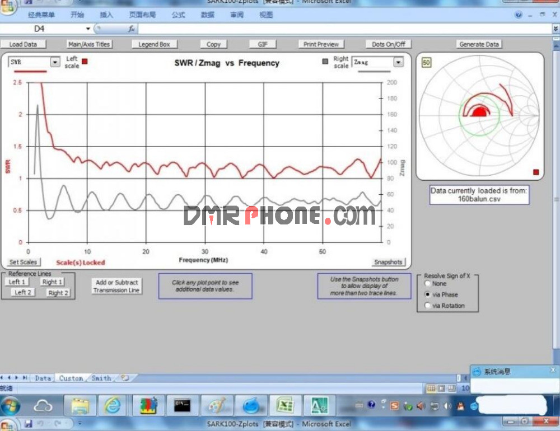Image resolution: width=560 pixels, height=431 pixels.
Task: Open the 插入 ribbon tab
Action: point(106,15)
